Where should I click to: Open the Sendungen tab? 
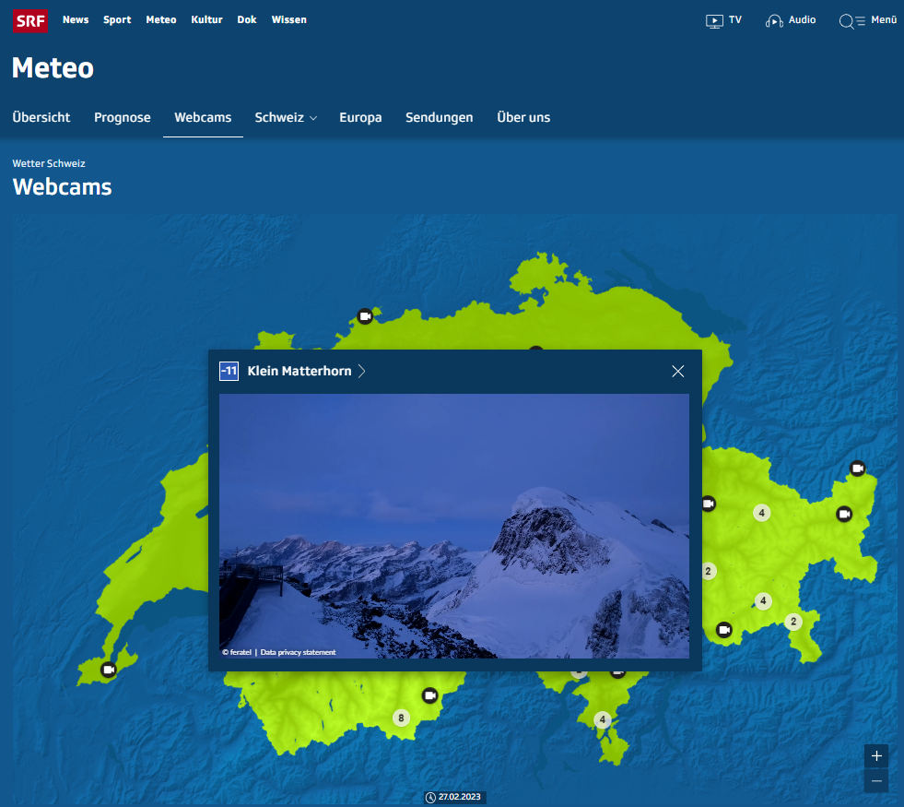[439, 117]
